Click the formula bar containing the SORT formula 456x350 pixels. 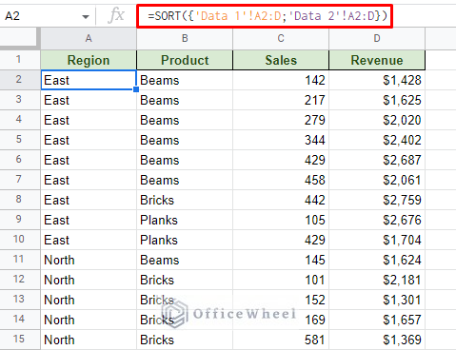(265, 16)
